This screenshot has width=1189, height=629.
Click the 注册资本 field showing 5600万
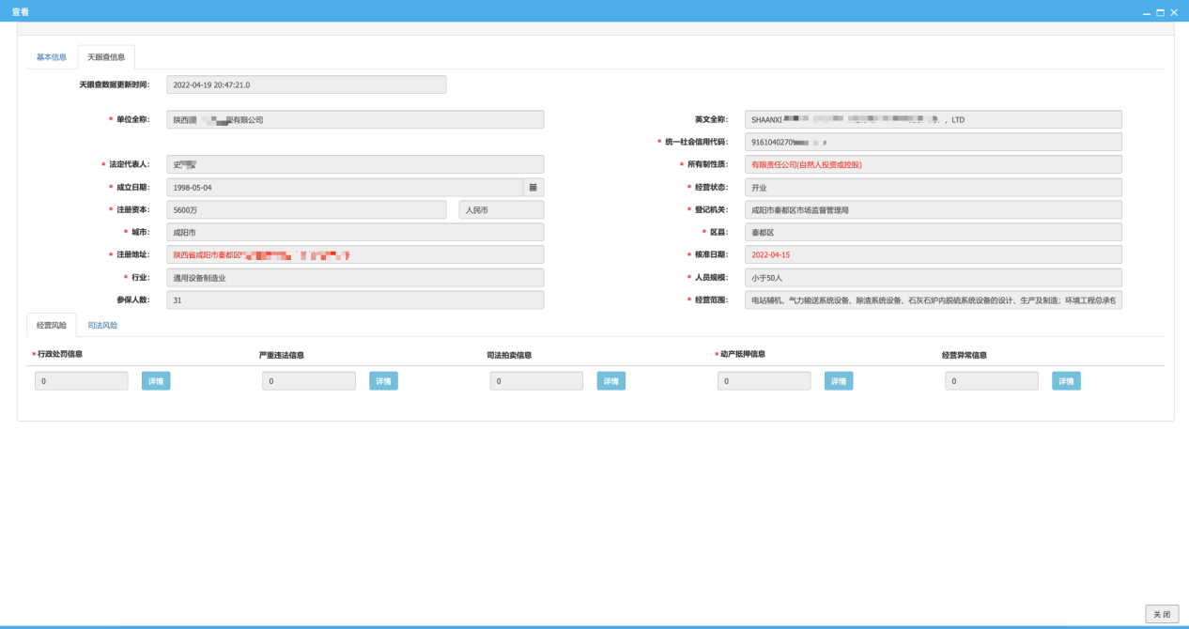pyautogui.click(x=306, y=210)
